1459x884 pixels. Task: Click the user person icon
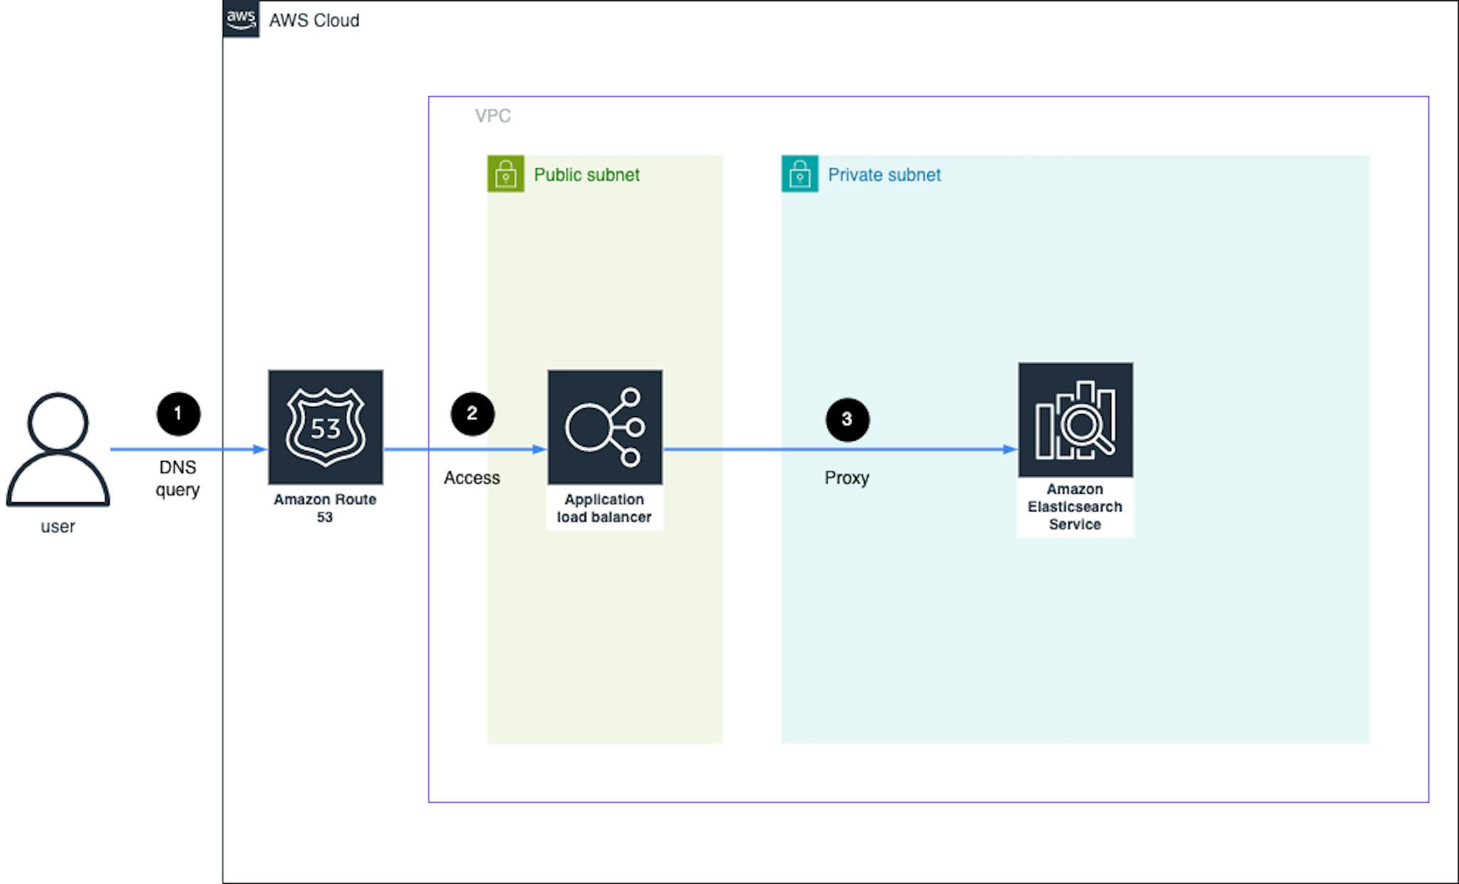(58, 449)
